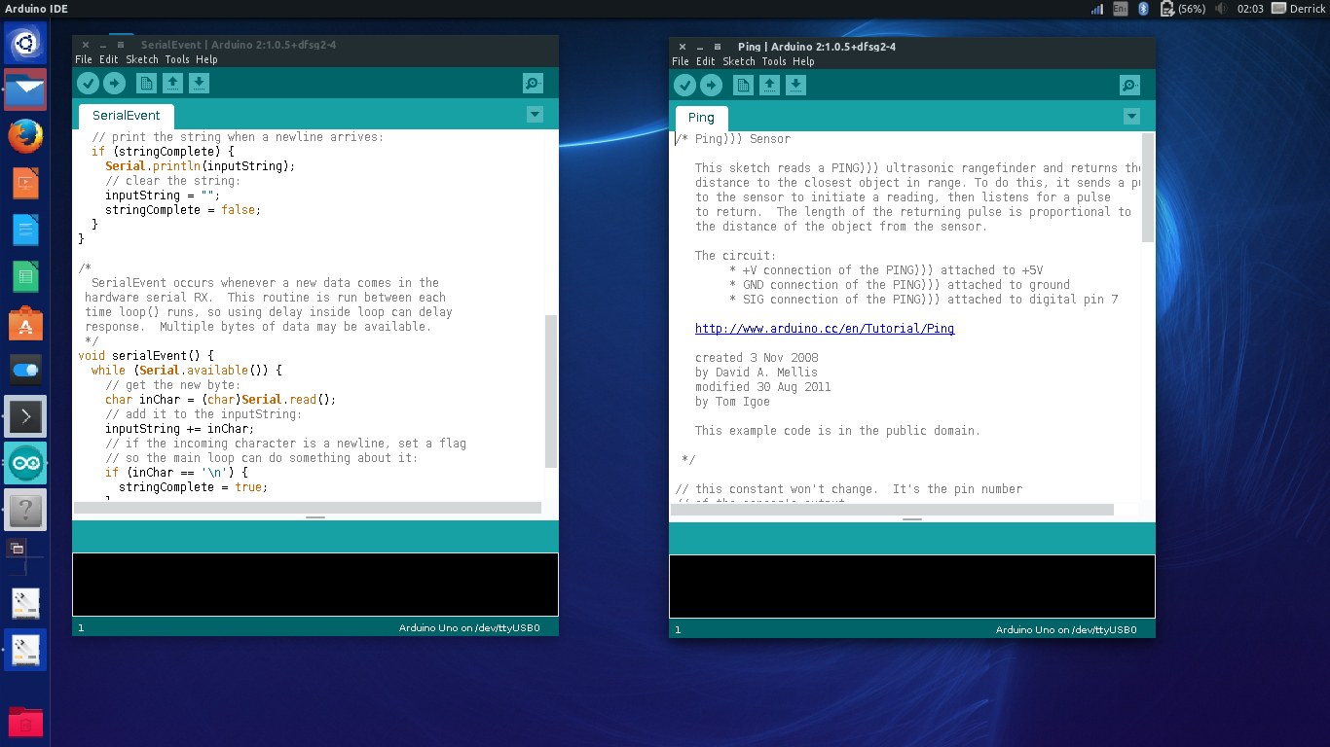Image resolution: width=1330 pixels, height=747 pixels.
Task: Click Open sketch icon in SerialEvent window
Action: [172, 84]
